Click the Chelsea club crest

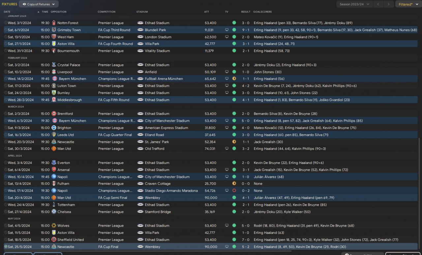tap(54, 212)
